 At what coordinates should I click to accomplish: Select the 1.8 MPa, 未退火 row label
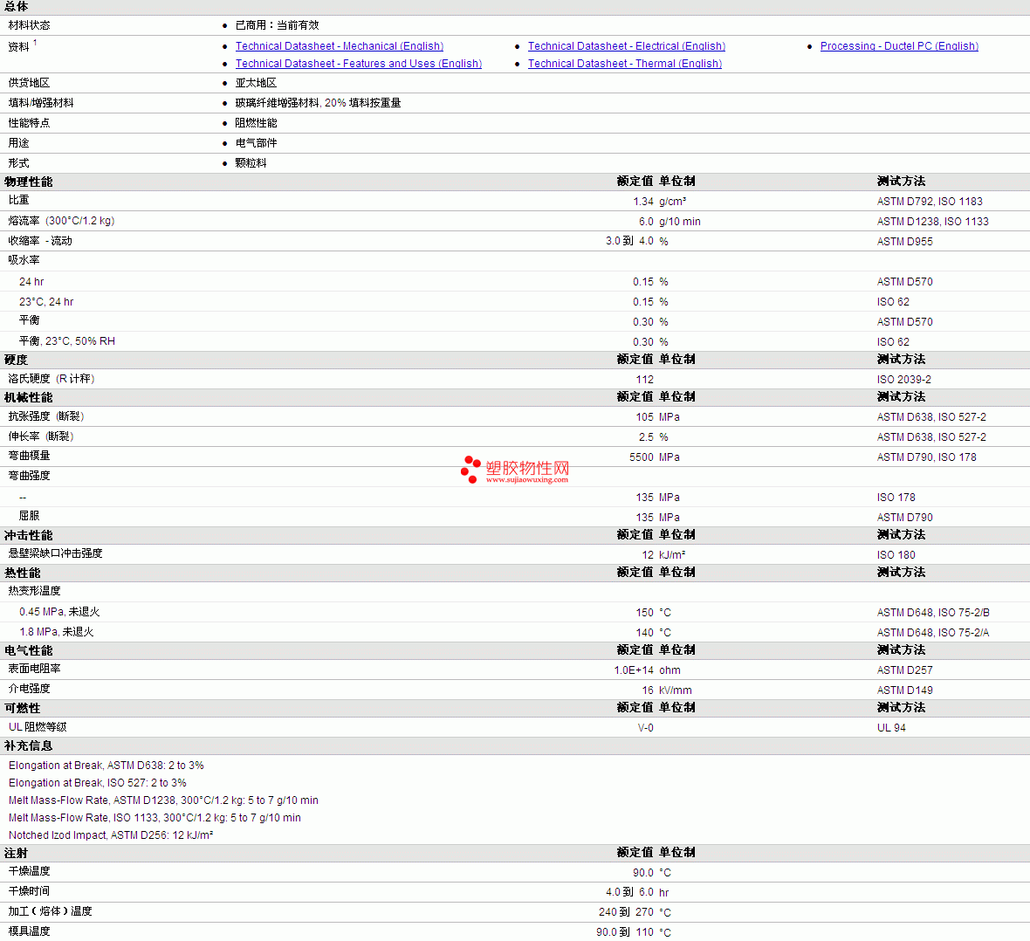[x=56, y=632]
